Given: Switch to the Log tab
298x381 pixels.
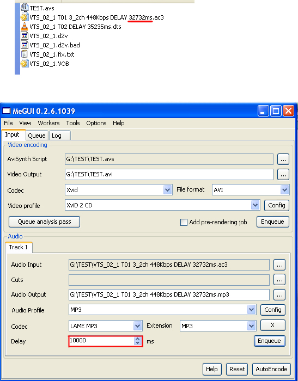Looking at the screenshot, I should point(60,136).
